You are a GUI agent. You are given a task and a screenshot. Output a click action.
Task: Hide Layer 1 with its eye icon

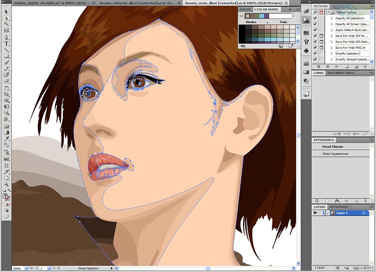click(316, 213)
